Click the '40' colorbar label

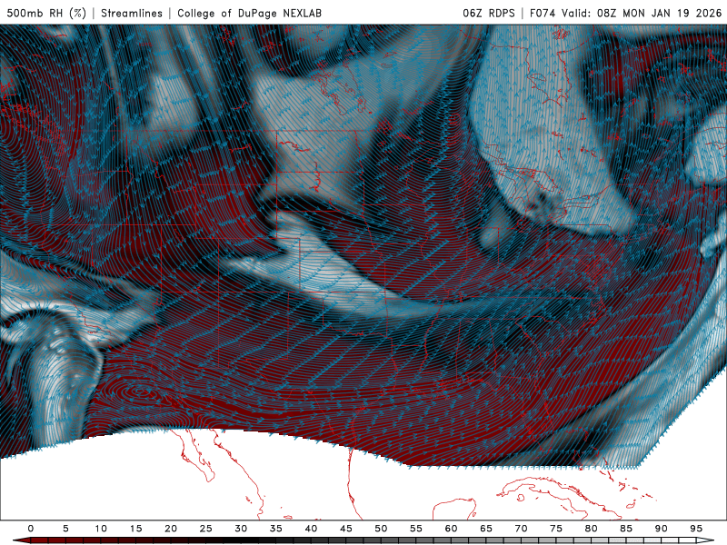pos(311,529)
